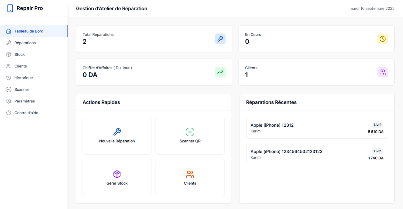The height and width of the screenshot is (209, 403).
Task: Open the Gérer Stock quick action
Action: click(117, 178)
